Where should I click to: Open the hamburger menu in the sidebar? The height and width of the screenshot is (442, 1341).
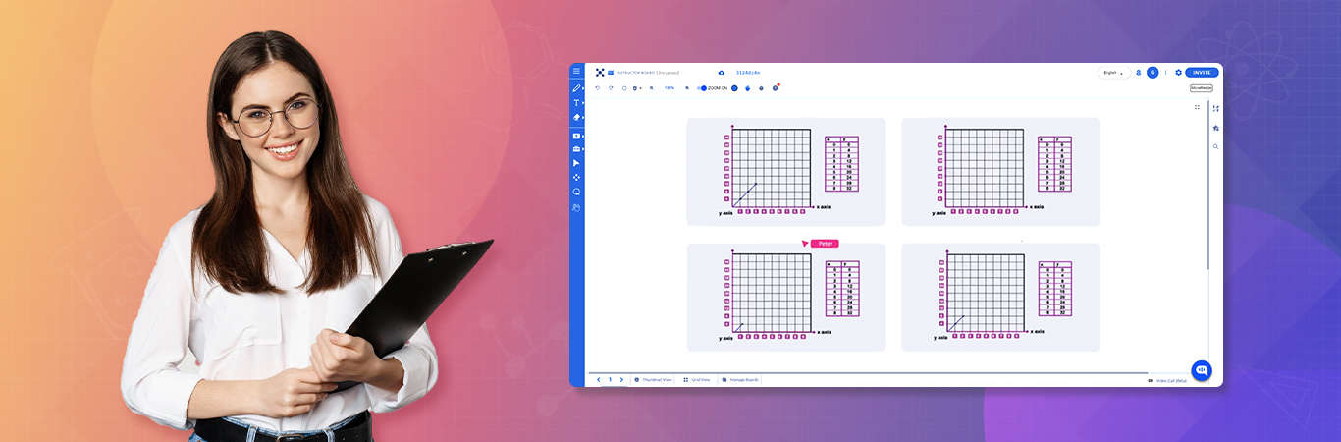(x=576, y=71)
